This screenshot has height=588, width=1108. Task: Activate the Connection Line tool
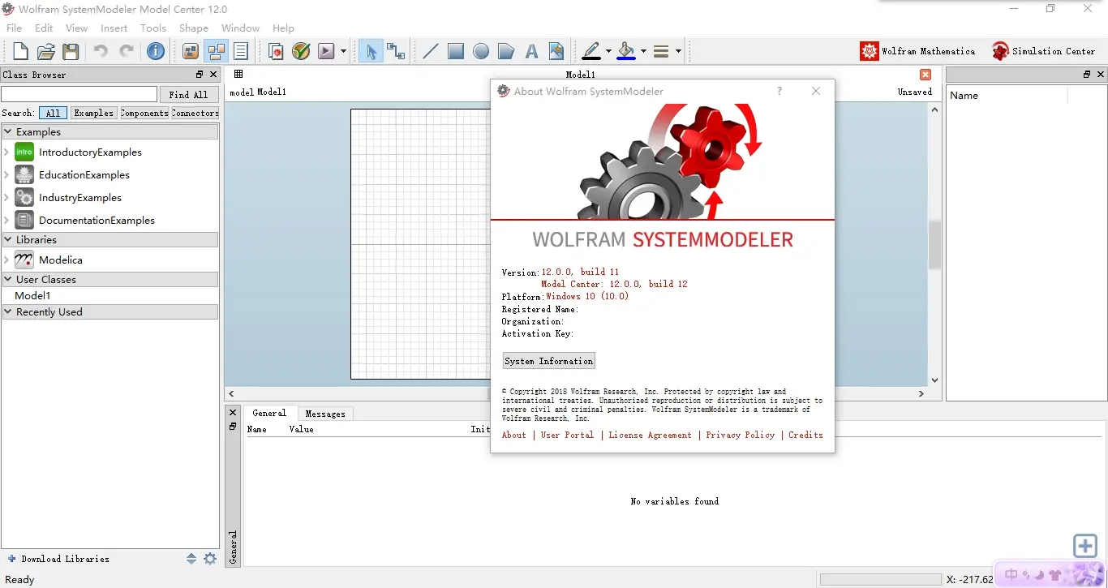tap(396, 52)
